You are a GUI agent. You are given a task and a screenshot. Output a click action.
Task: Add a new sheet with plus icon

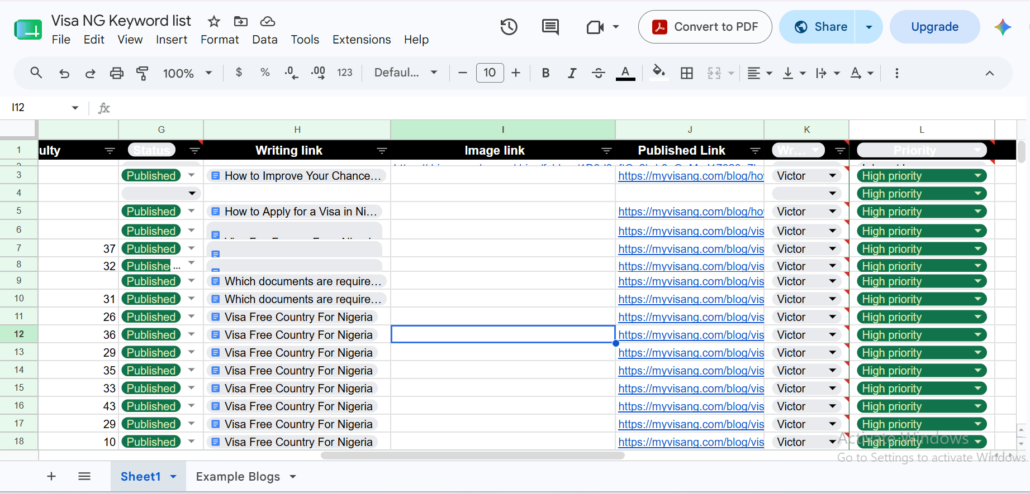51,476
